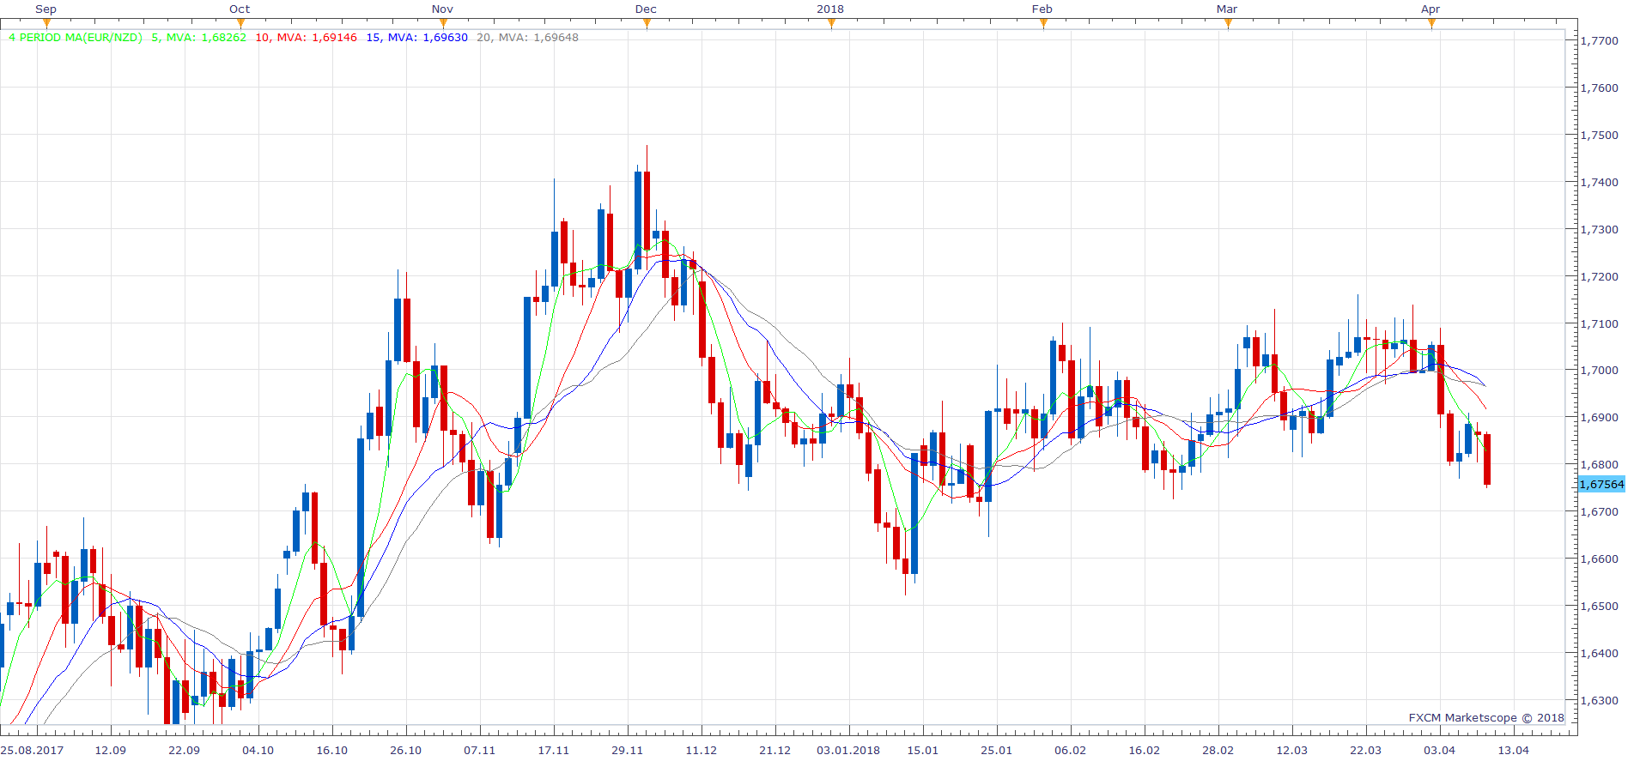Click the current price tag 1,67564
The image size is (1634, 761).
click(1601, 485)
